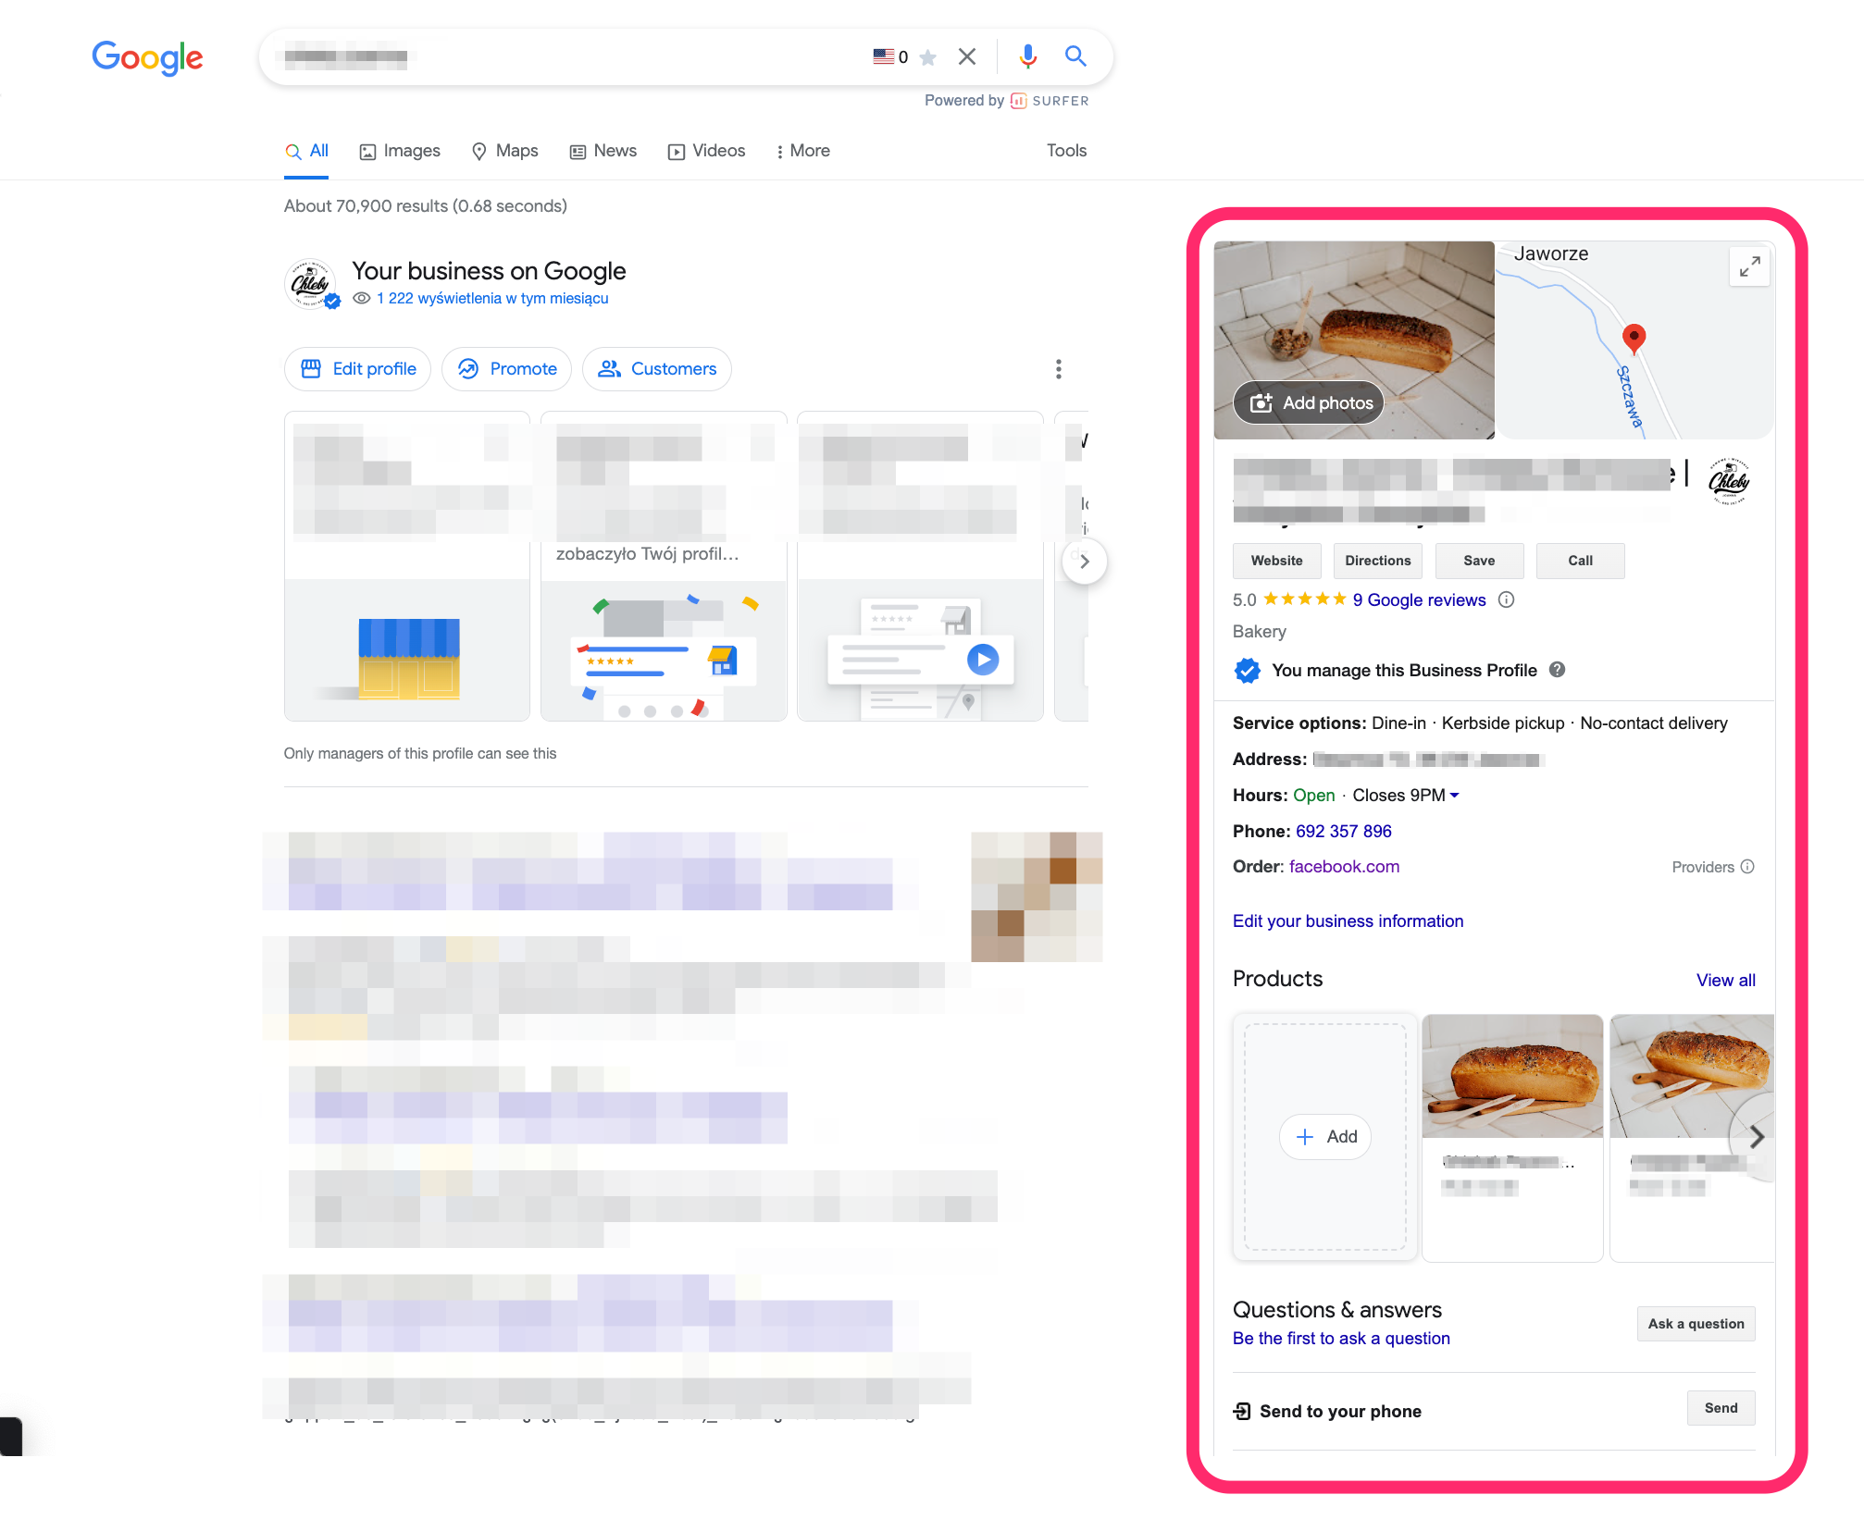Select the Images tab
This screenshot has height=1532, width=1864.
point(400,150)
